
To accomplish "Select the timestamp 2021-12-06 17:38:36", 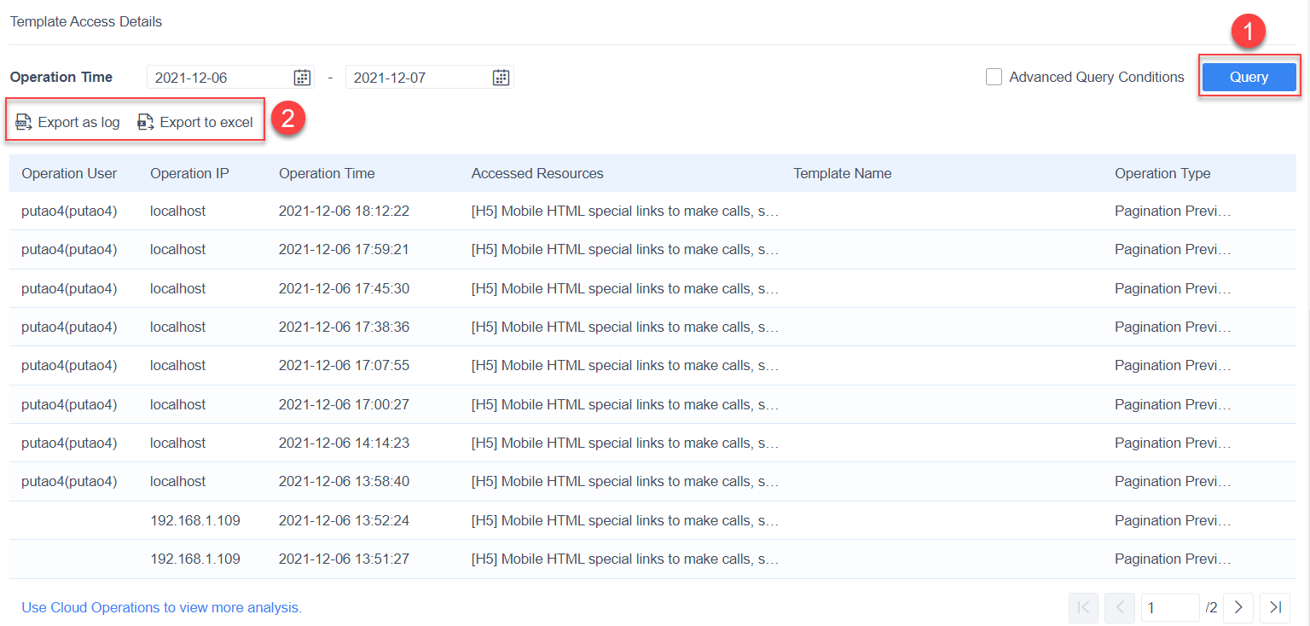I will [x=344, y=327].
